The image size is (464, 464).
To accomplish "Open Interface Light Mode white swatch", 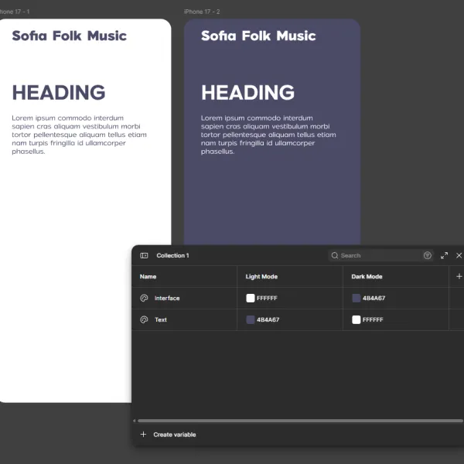I will click(251, 298).
